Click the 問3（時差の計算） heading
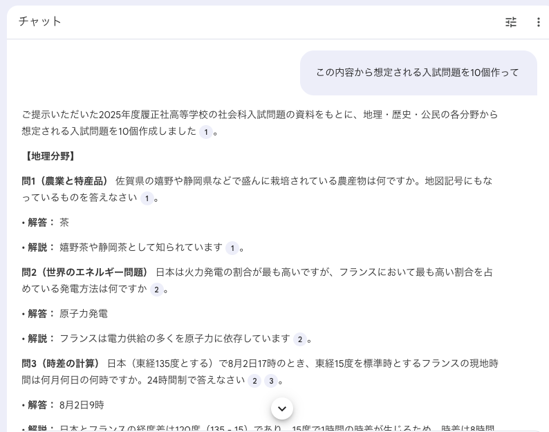The width and height of the screenshot is (549, 432). [62, 364]
